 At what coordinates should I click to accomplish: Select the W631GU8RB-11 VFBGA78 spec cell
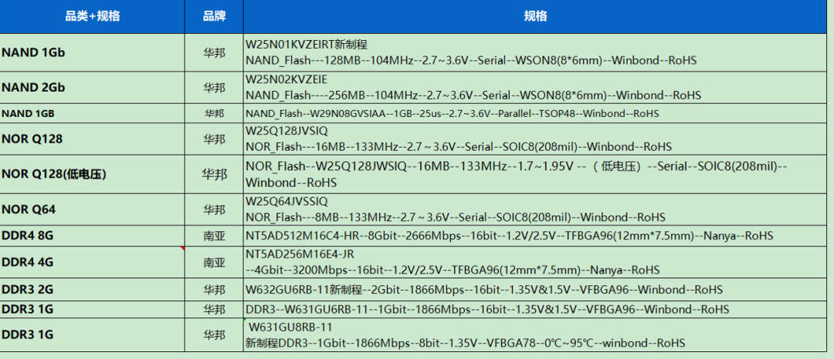pos(535,334)
